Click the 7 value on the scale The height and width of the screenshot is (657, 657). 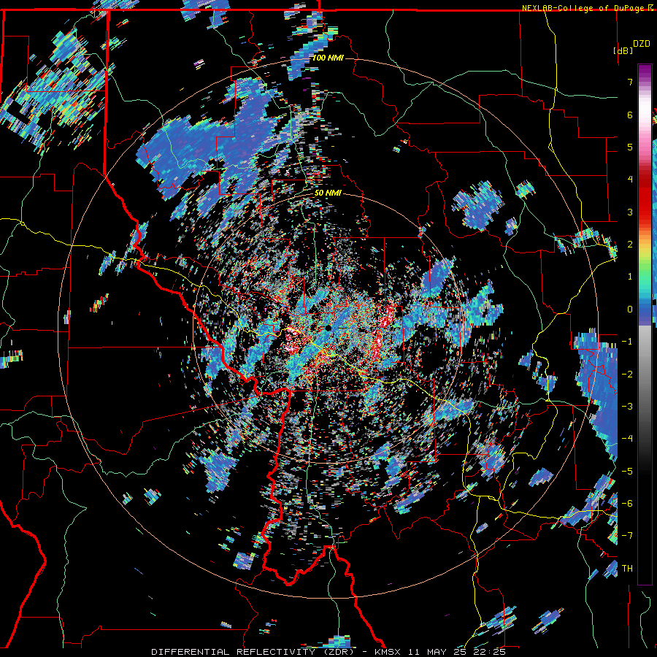(x=630, y=82)
